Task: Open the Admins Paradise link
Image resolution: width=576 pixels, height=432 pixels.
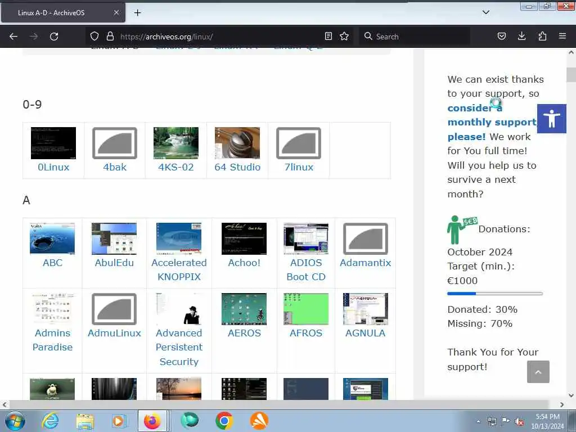Action: (x=52, y=340)
